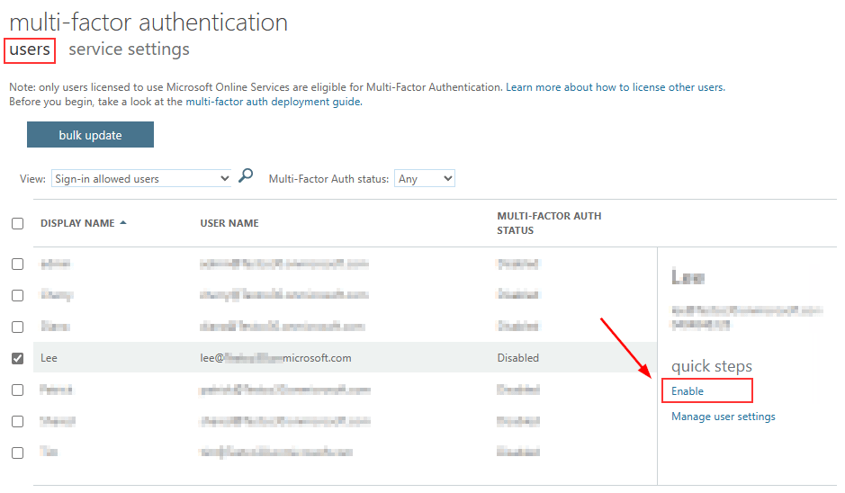Open the View Sign-in allowed users dropdown
Viewport: 845px width, 493px height.
coord(142,179)
